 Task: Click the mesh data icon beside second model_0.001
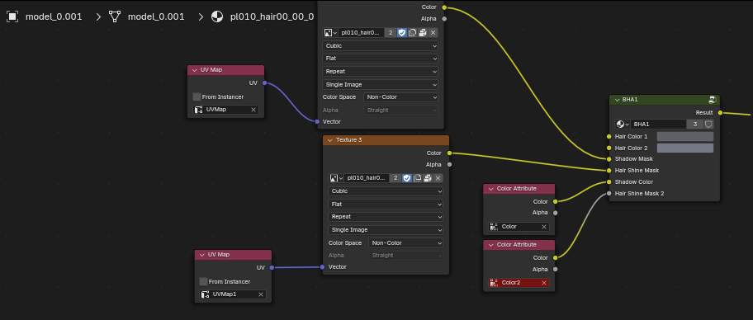tap(114, 16)
